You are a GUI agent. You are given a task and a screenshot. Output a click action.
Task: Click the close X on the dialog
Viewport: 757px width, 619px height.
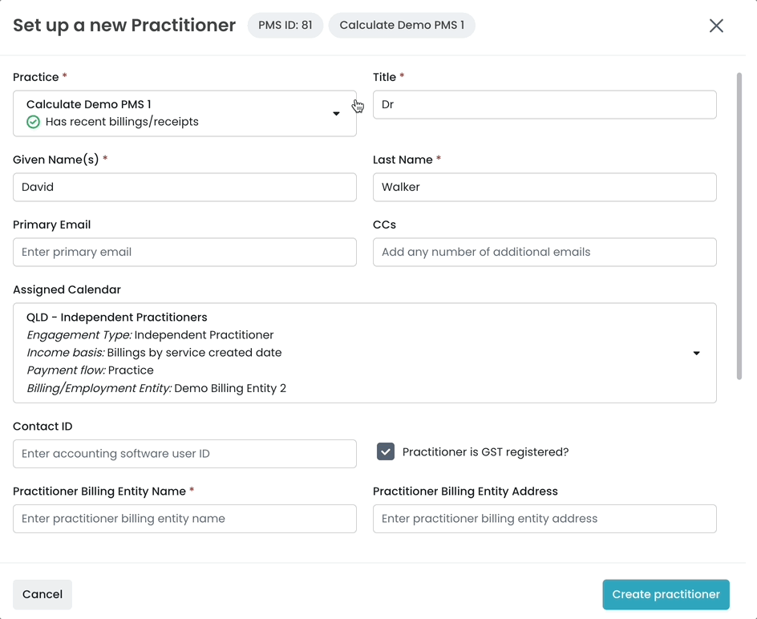(x=716, y=25)
